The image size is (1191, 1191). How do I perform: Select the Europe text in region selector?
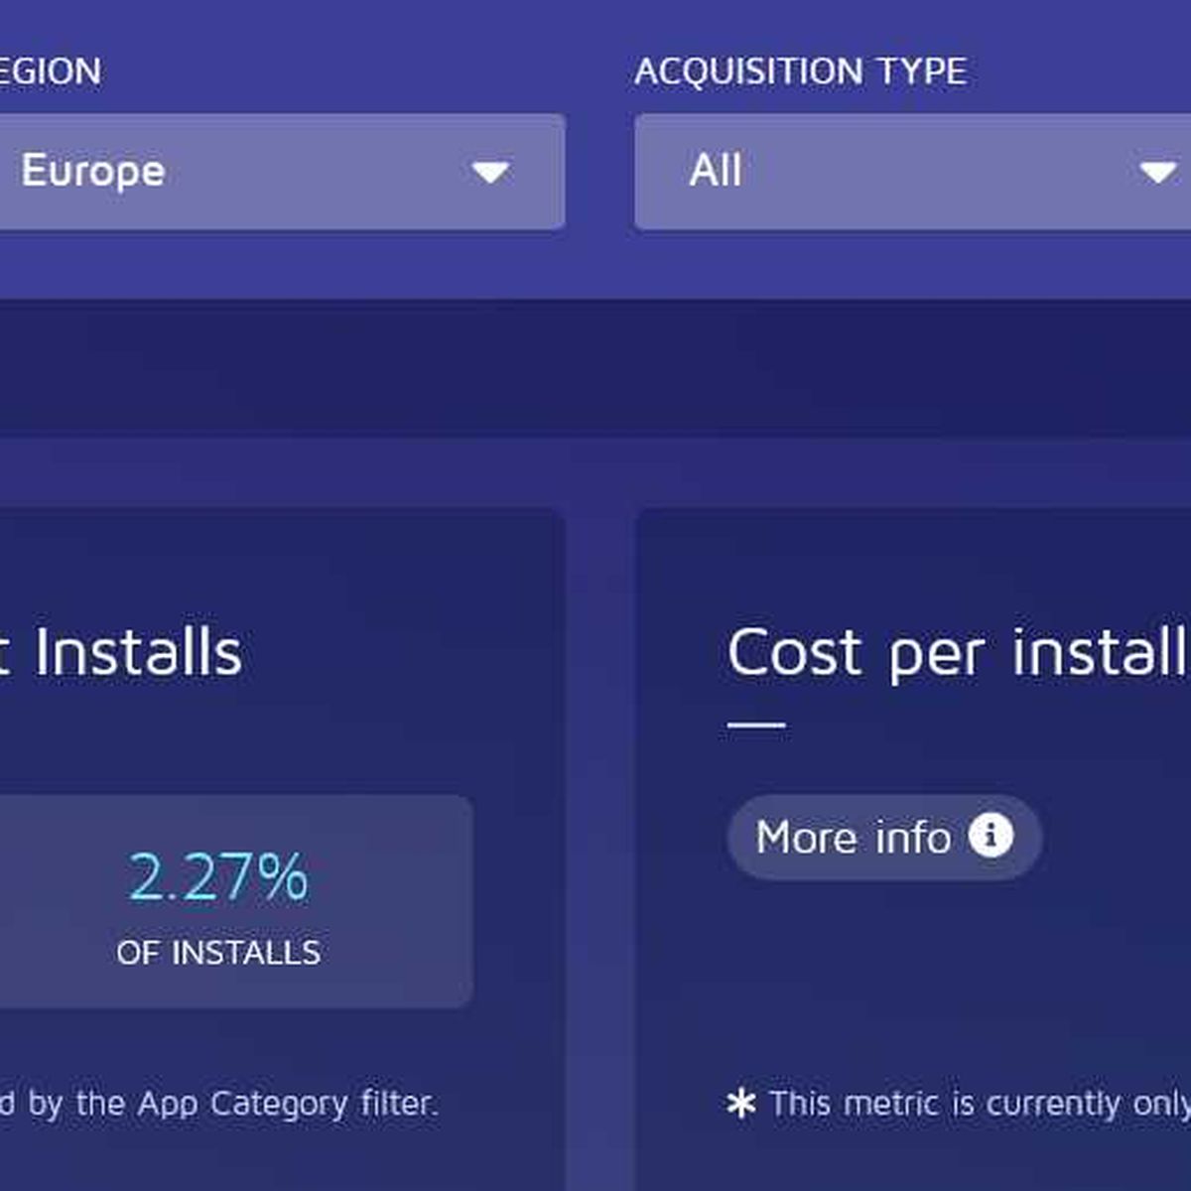pos(93,172)
